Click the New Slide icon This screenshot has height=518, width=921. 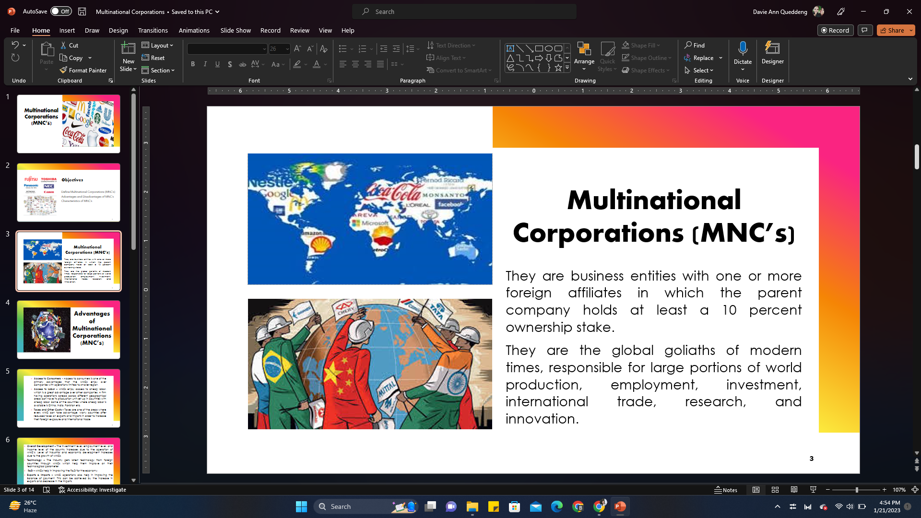coord(128,48)
